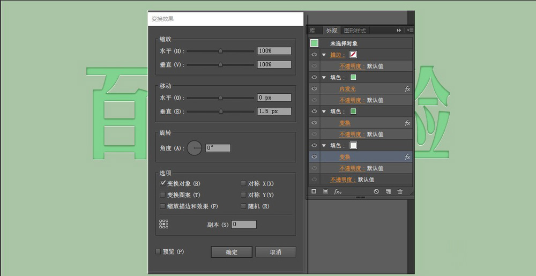Switch to the 库 tab

coord(312,31)
